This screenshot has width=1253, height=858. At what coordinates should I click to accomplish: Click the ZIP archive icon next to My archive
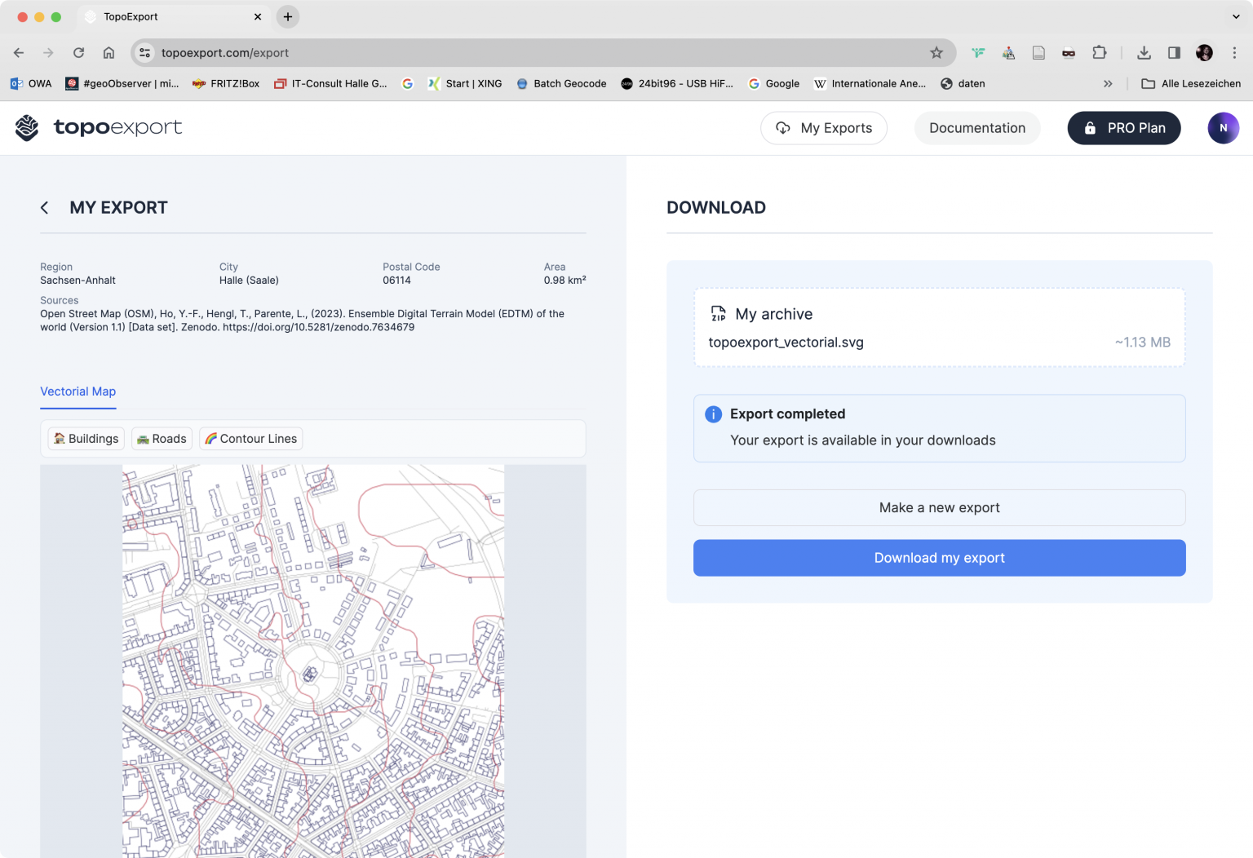pyautogui.click(x=718, y=313)
